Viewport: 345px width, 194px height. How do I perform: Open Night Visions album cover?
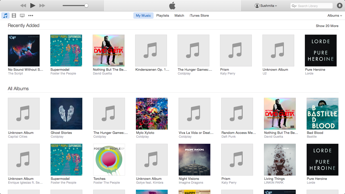pyautogui.click(x=194, y=160)
